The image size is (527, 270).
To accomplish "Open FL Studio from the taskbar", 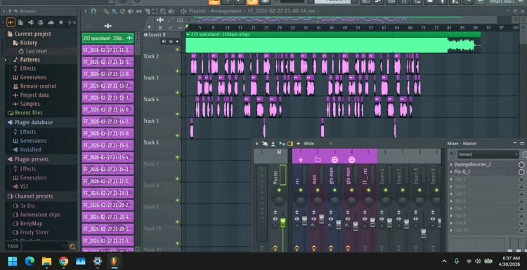I will [x=115, y=261].
